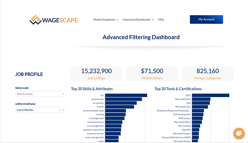The height and width of the screenshot is (143, 248).
Task: Click the 'ASE certified' label
Action: point(184,126)
